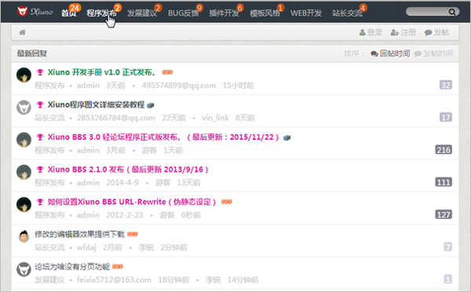The height and width of the screenshot is (292, 471).
Task: Click avatar beside URL-Rewrite thread
Action: tap(24, 205)
